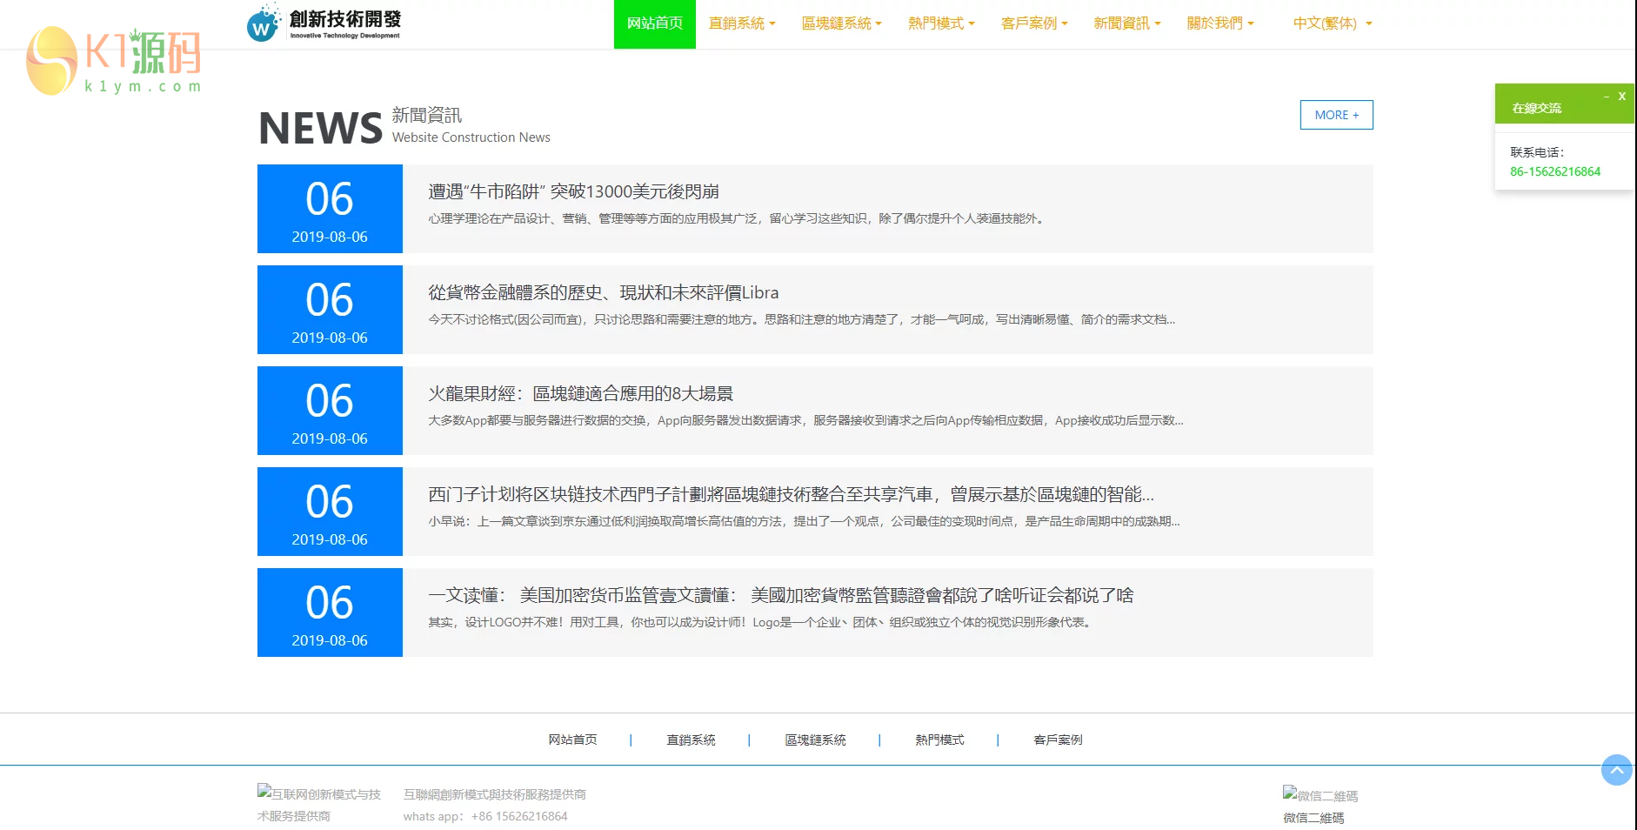
Task: Click footer link 客戶案例
Action: (x=1058, y=740)
